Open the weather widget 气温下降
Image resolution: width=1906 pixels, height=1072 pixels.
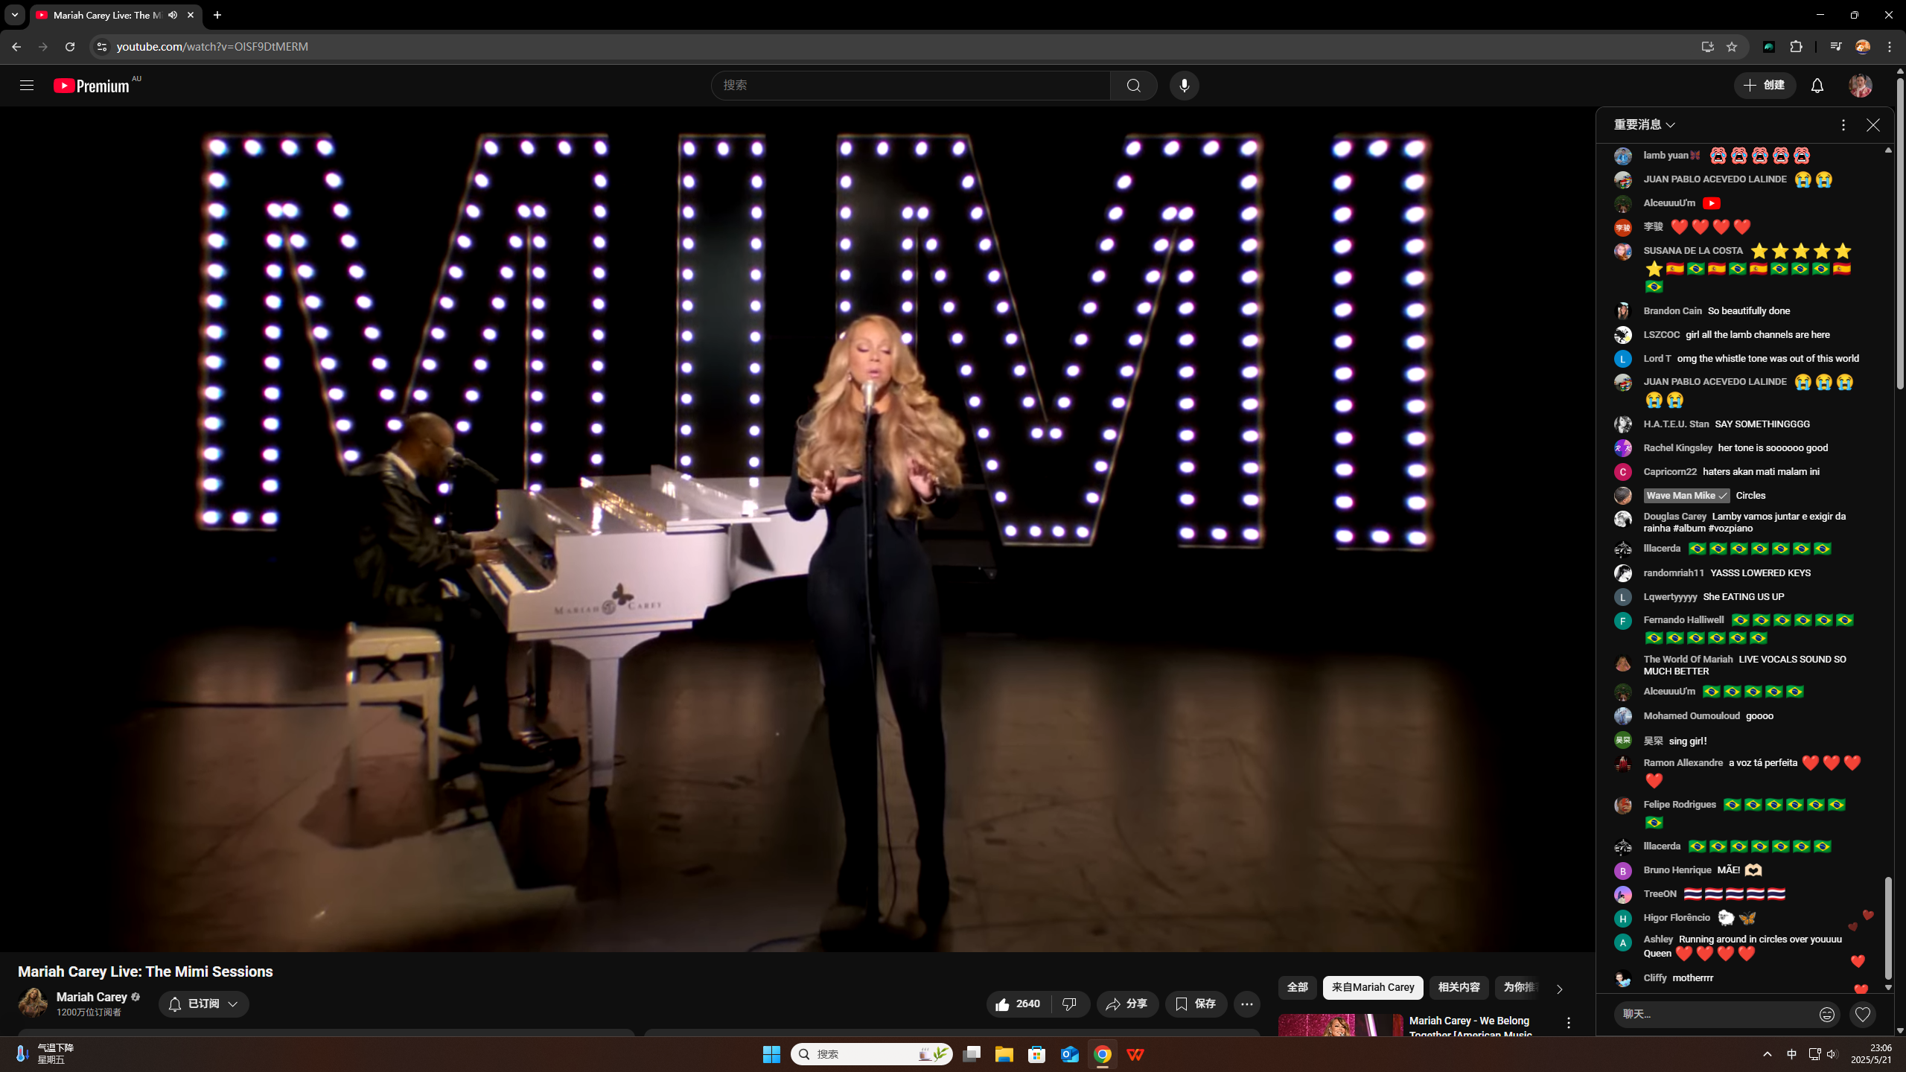click(45, 1054)
